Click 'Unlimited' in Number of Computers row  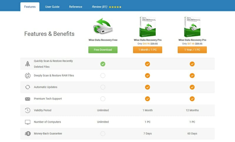[x=103, y=122]
